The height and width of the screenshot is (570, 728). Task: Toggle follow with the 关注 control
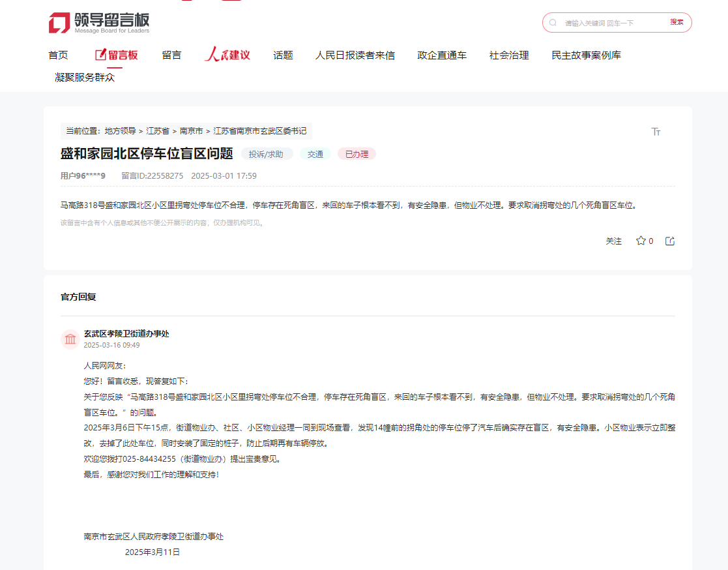[613, 241]
